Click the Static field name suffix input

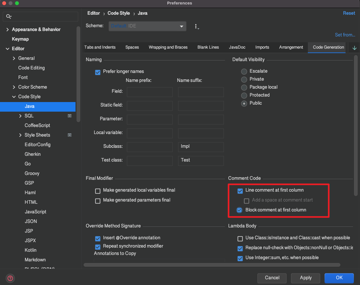(201, 106)
